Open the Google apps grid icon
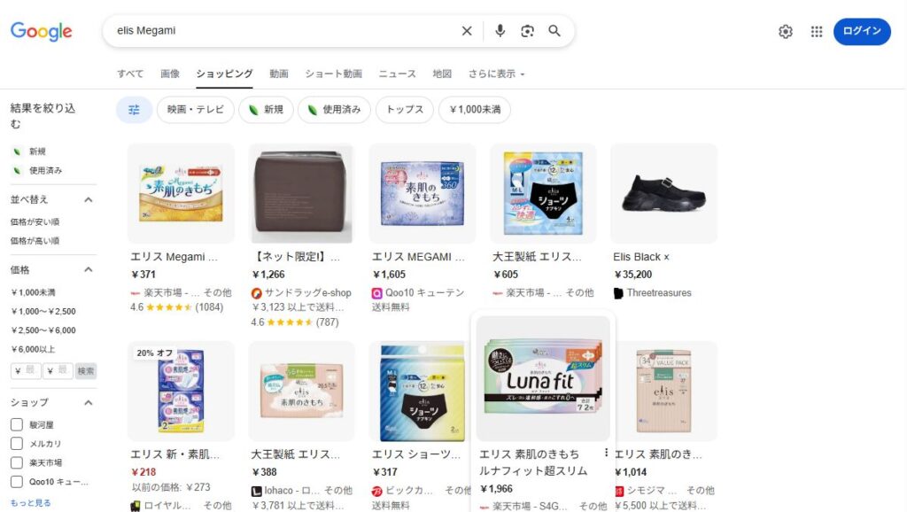This screenshot has width=907, height=512. (x=816, y=31)
